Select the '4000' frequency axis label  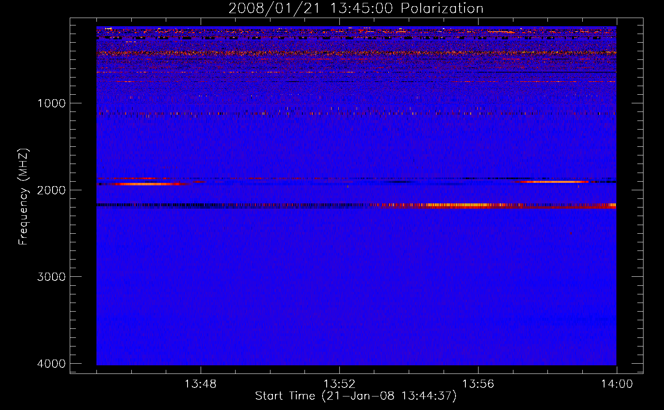click(x=51, y=364)
